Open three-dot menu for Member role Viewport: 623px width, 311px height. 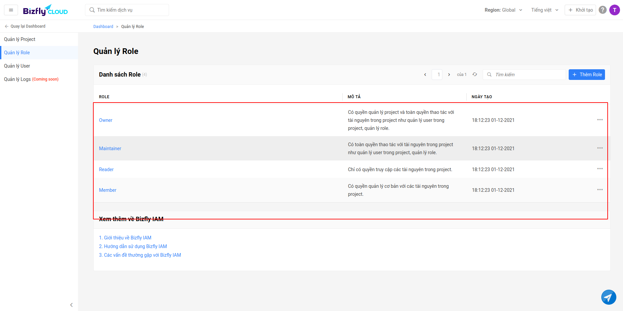click(x=600, y=190)
